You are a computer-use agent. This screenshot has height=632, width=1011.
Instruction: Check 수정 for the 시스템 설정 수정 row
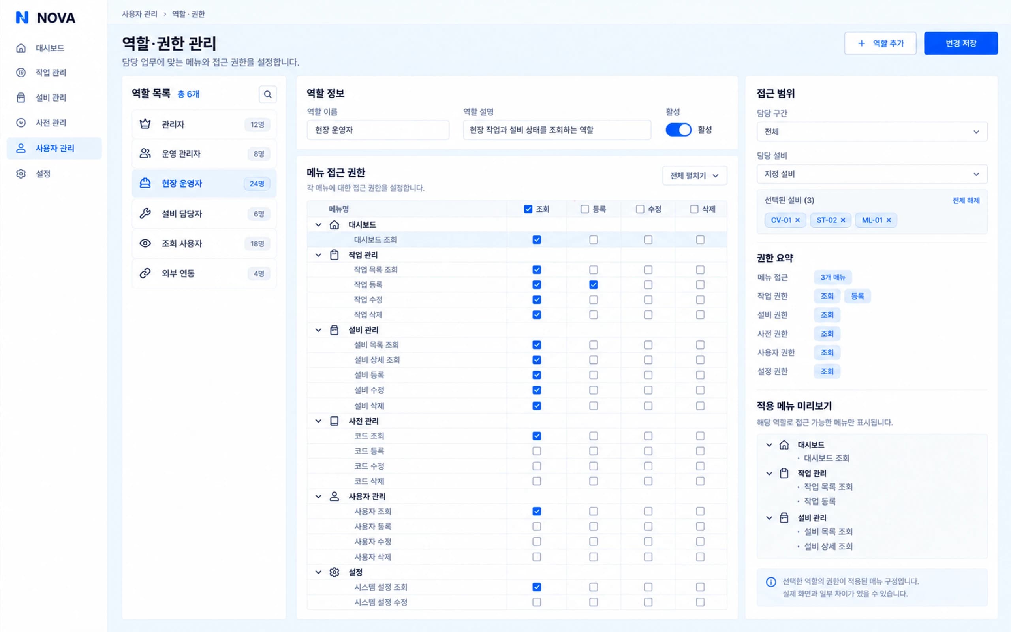[648, 602]
